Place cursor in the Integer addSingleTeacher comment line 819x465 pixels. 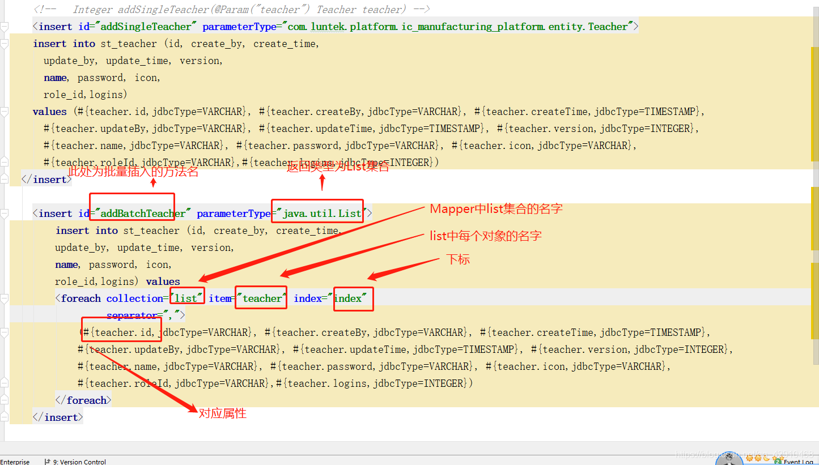click(231, 10)
